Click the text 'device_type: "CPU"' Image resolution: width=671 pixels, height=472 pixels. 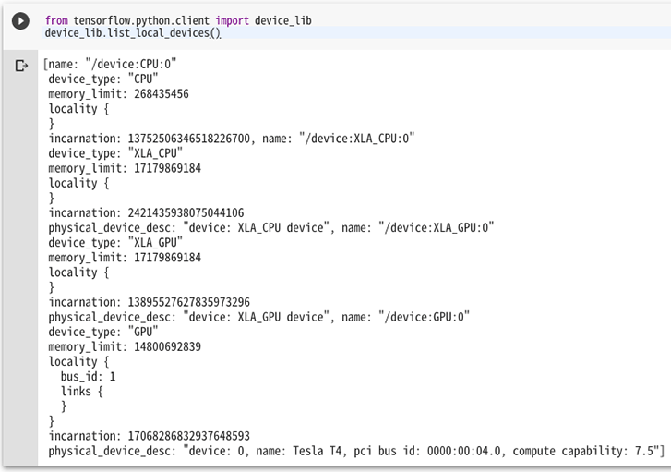103,79
